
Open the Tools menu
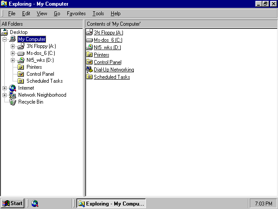pyautogui.click(x=98, y=13)
